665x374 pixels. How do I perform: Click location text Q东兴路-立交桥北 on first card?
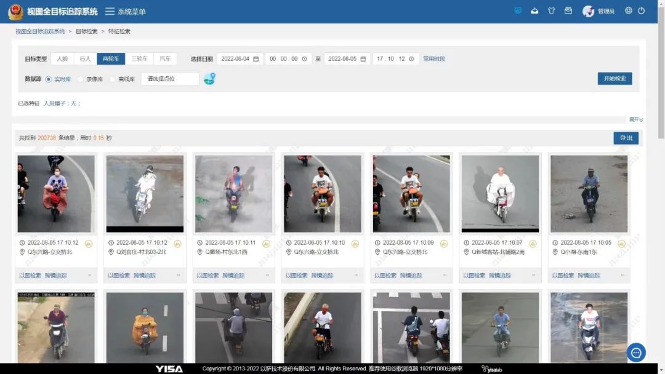coord(50,252)
